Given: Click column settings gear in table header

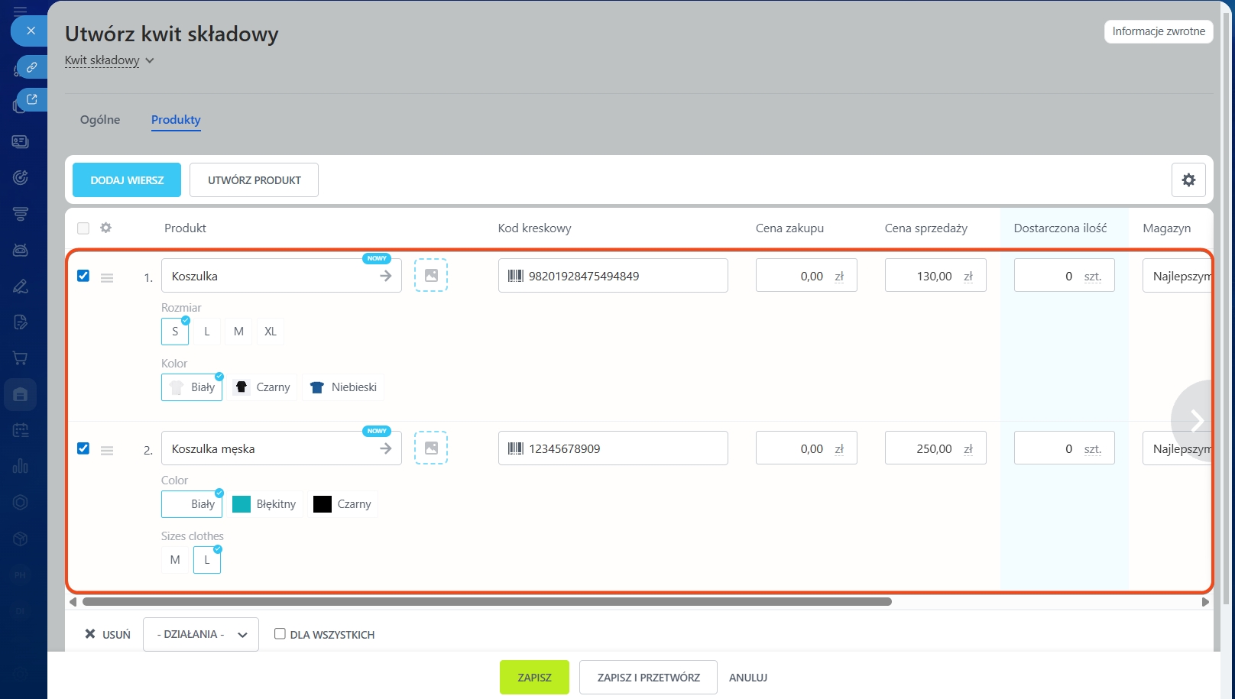Looking at the screenshot, I should 106,228.
